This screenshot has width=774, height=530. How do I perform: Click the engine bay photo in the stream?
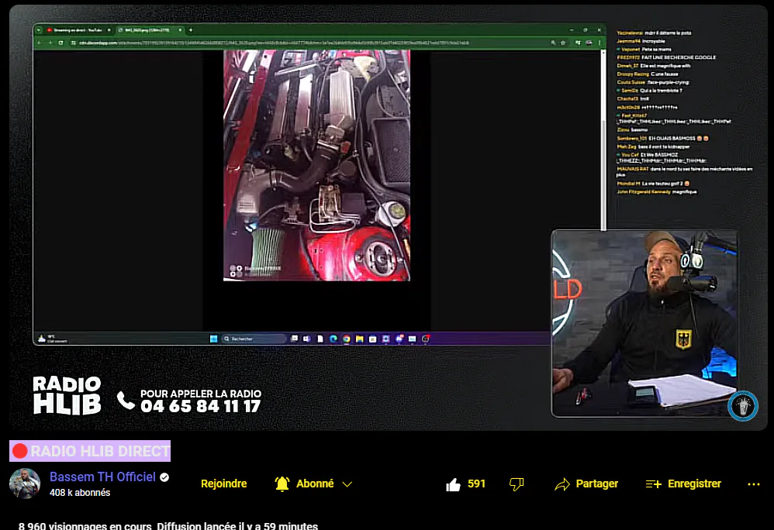click(316, 165)
